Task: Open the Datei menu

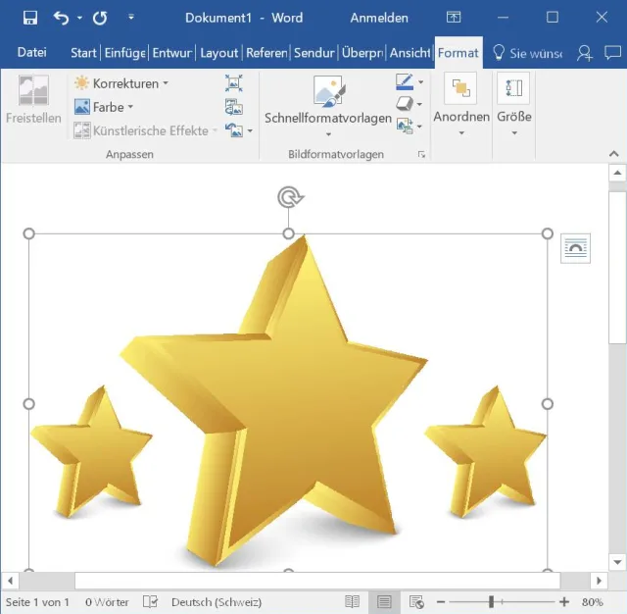Action: [x=32, y=53]
